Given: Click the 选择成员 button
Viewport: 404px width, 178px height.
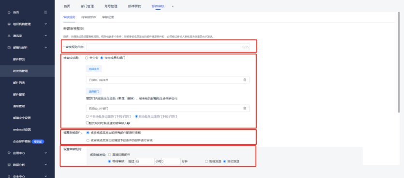Looking at the screenshot, I should (x=94, y=69).
